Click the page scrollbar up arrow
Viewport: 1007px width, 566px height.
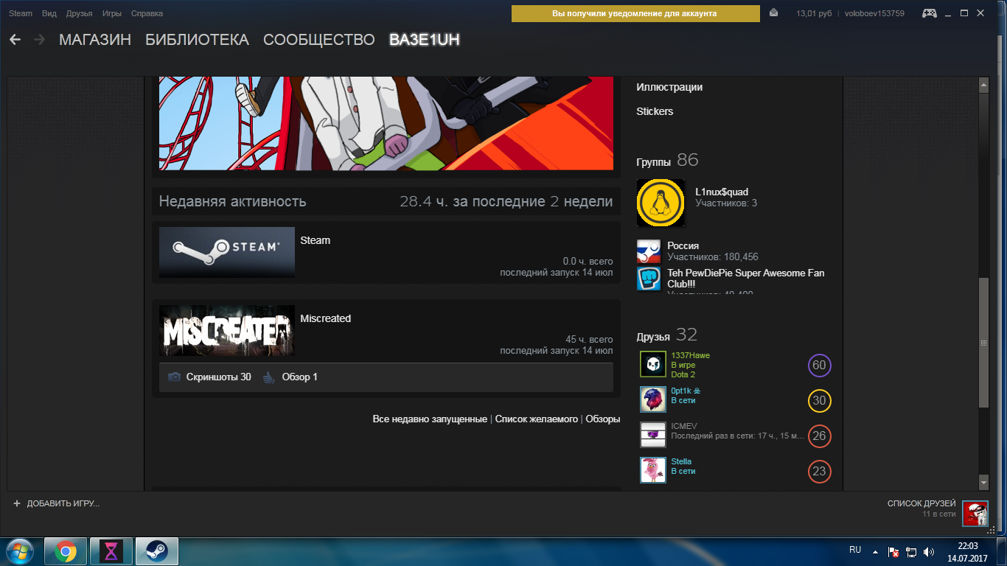(983, 86)
